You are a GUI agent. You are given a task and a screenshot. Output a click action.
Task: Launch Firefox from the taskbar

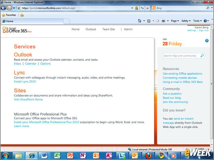click(148, 156)
